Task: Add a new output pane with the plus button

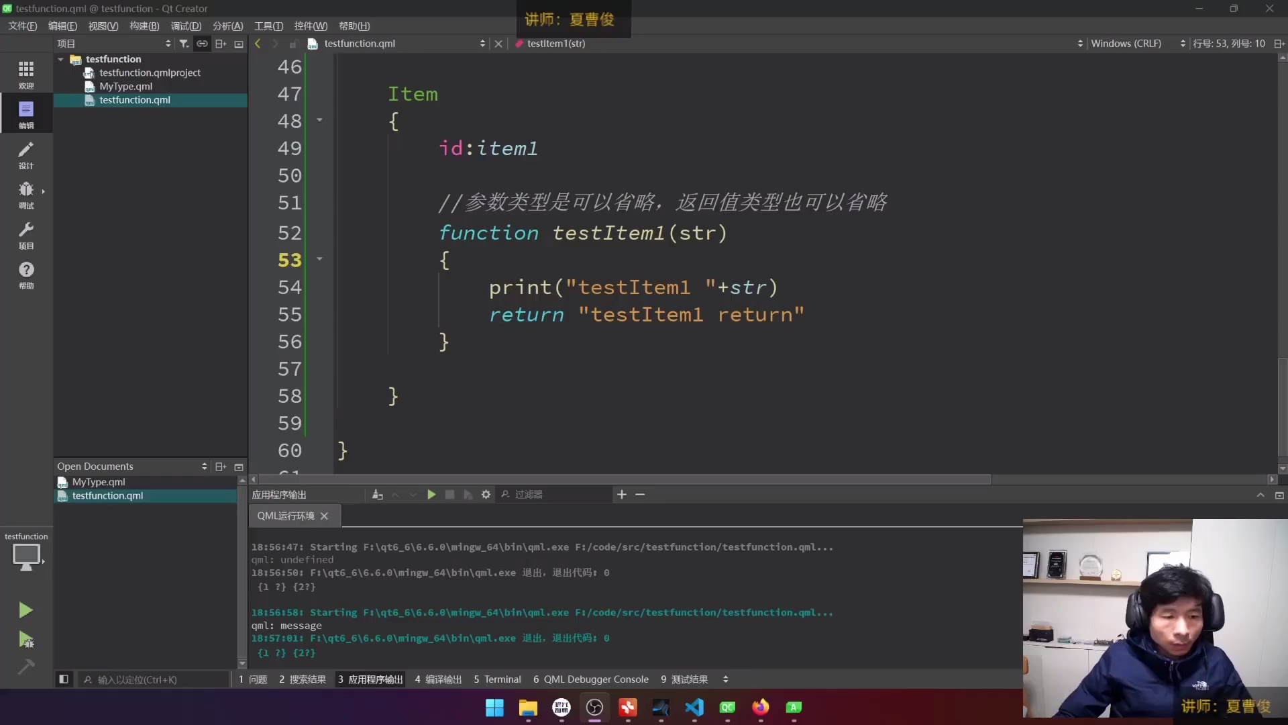Action: pyautogui.click(x=622, y=495)
